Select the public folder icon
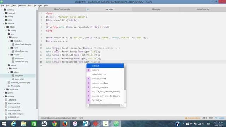The width and height of the screenshot is (226, 127). pos(6,93)
